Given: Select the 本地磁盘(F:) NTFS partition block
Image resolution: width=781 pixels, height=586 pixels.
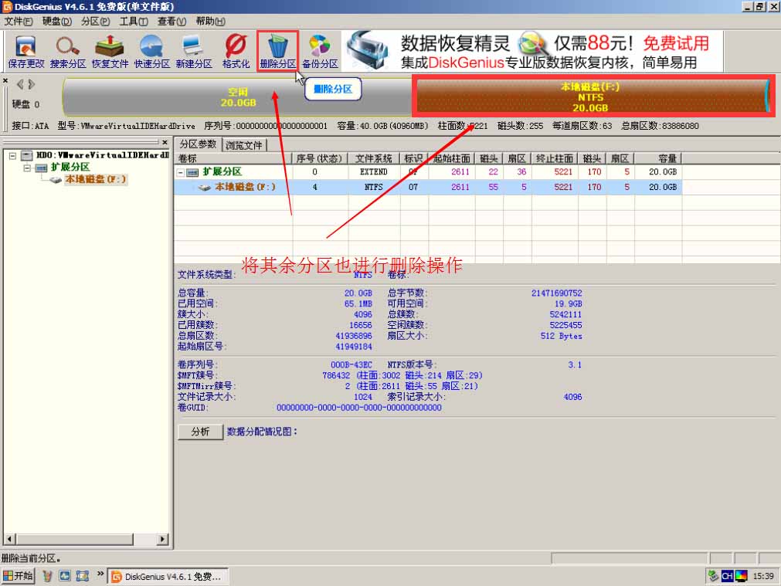Looking at the screenshot, I should click(593, 95).
